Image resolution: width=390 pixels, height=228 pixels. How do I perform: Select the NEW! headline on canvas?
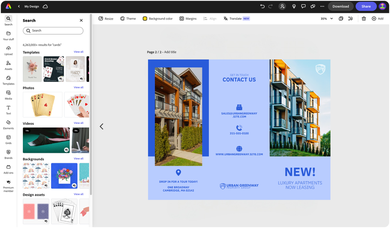(300, 172)
